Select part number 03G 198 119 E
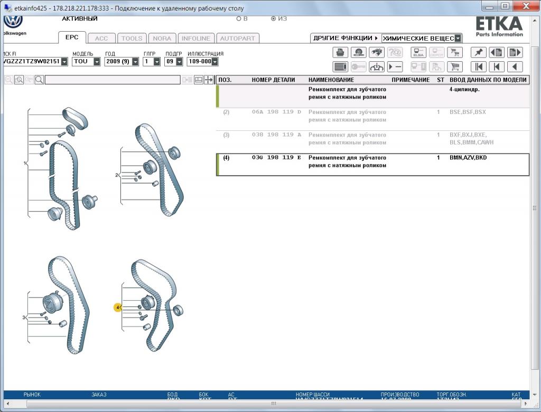The image size is (541, 412). pyautogui.click(x=276, y=157)
